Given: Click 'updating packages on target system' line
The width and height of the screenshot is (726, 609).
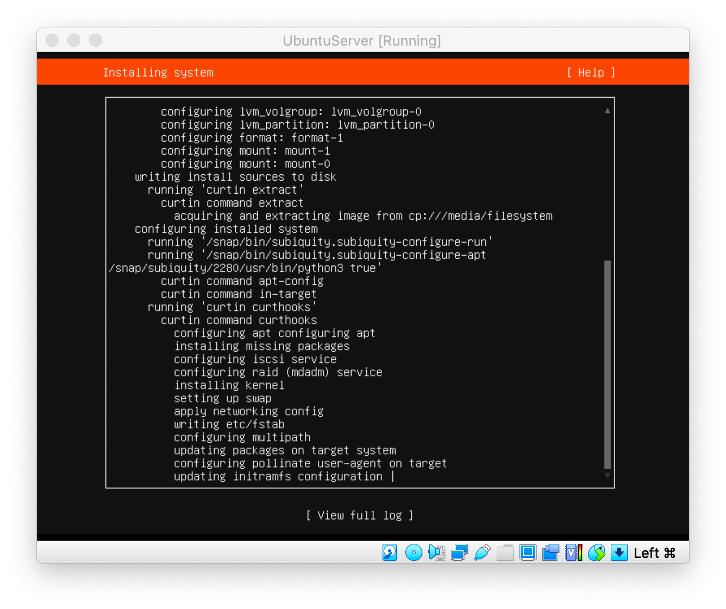Looking at the screenshot, I should click(x=285, y=451).
